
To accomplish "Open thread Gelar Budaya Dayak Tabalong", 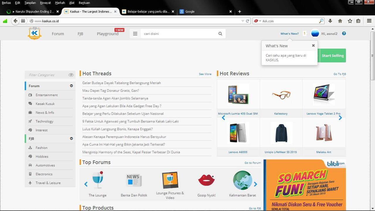I will point(121,83).
